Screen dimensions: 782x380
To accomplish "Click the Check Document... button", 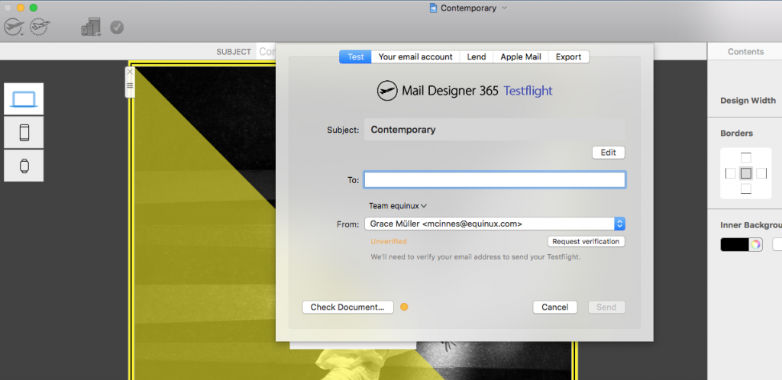I will [347, 308].
